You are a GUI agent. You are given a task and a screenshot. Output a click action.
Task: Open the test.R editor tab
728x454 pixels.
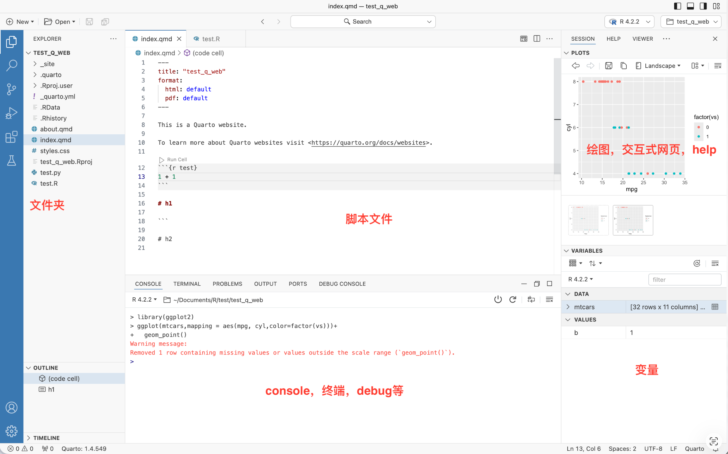[210, 39]
